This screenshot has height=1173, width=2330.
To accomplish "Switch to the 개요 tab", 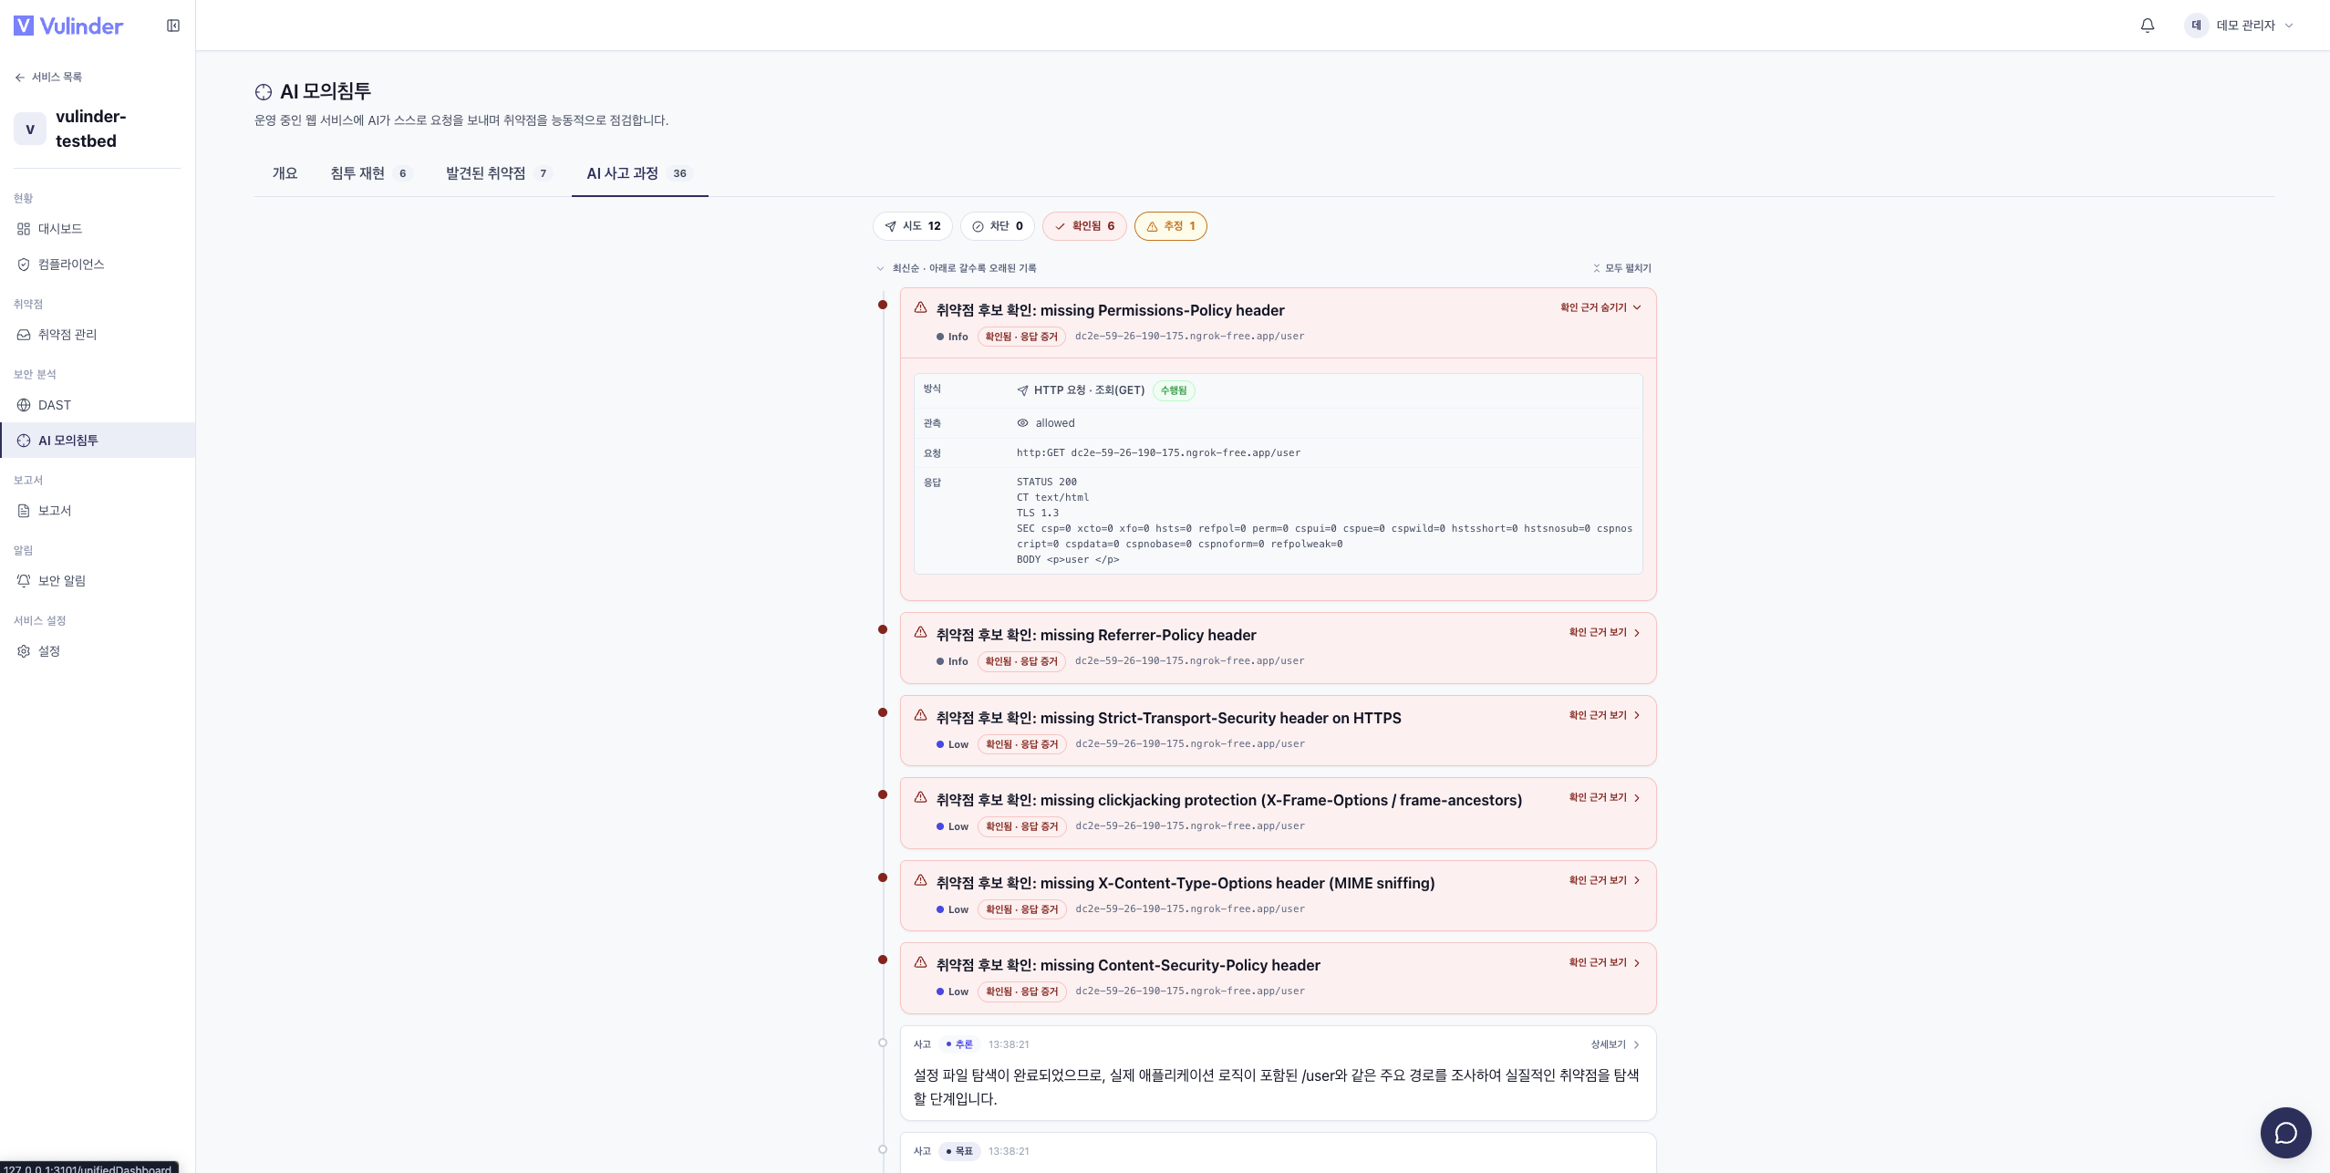I will [285, 173].
